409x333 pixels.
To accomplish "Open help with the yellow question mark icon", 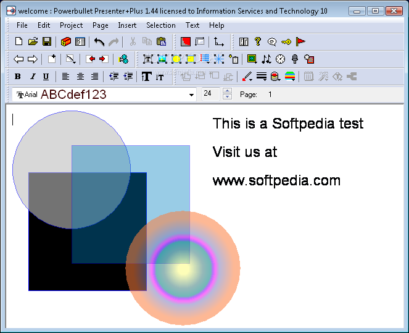I will point(258,41).
